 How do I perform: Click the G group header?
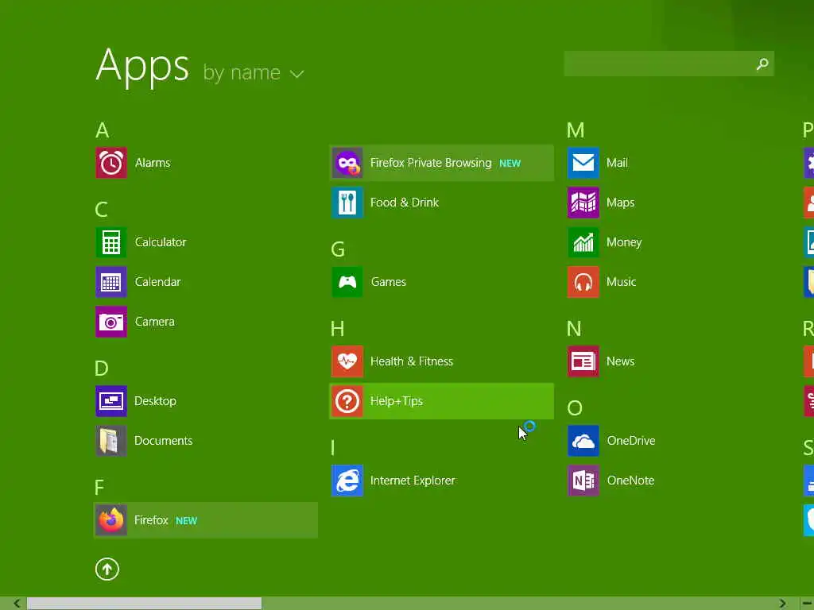[338, 249]
